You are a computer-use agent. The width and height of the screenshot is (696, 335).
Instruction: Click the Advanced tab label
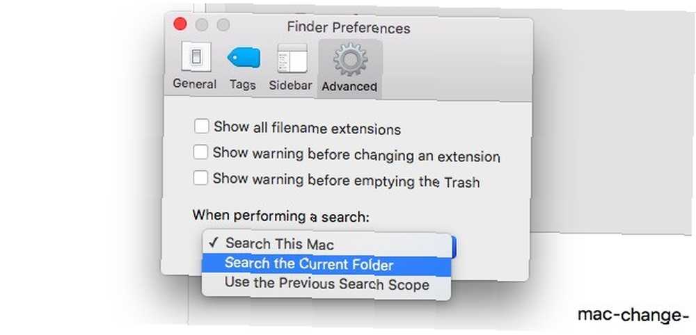coord(349,86)
